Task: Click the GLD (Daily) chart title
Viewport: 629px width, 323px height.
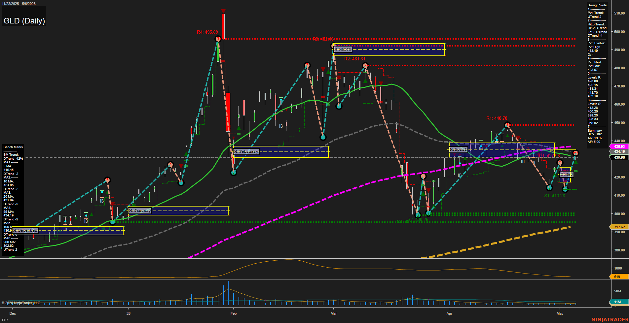Action: pos(24,21)
